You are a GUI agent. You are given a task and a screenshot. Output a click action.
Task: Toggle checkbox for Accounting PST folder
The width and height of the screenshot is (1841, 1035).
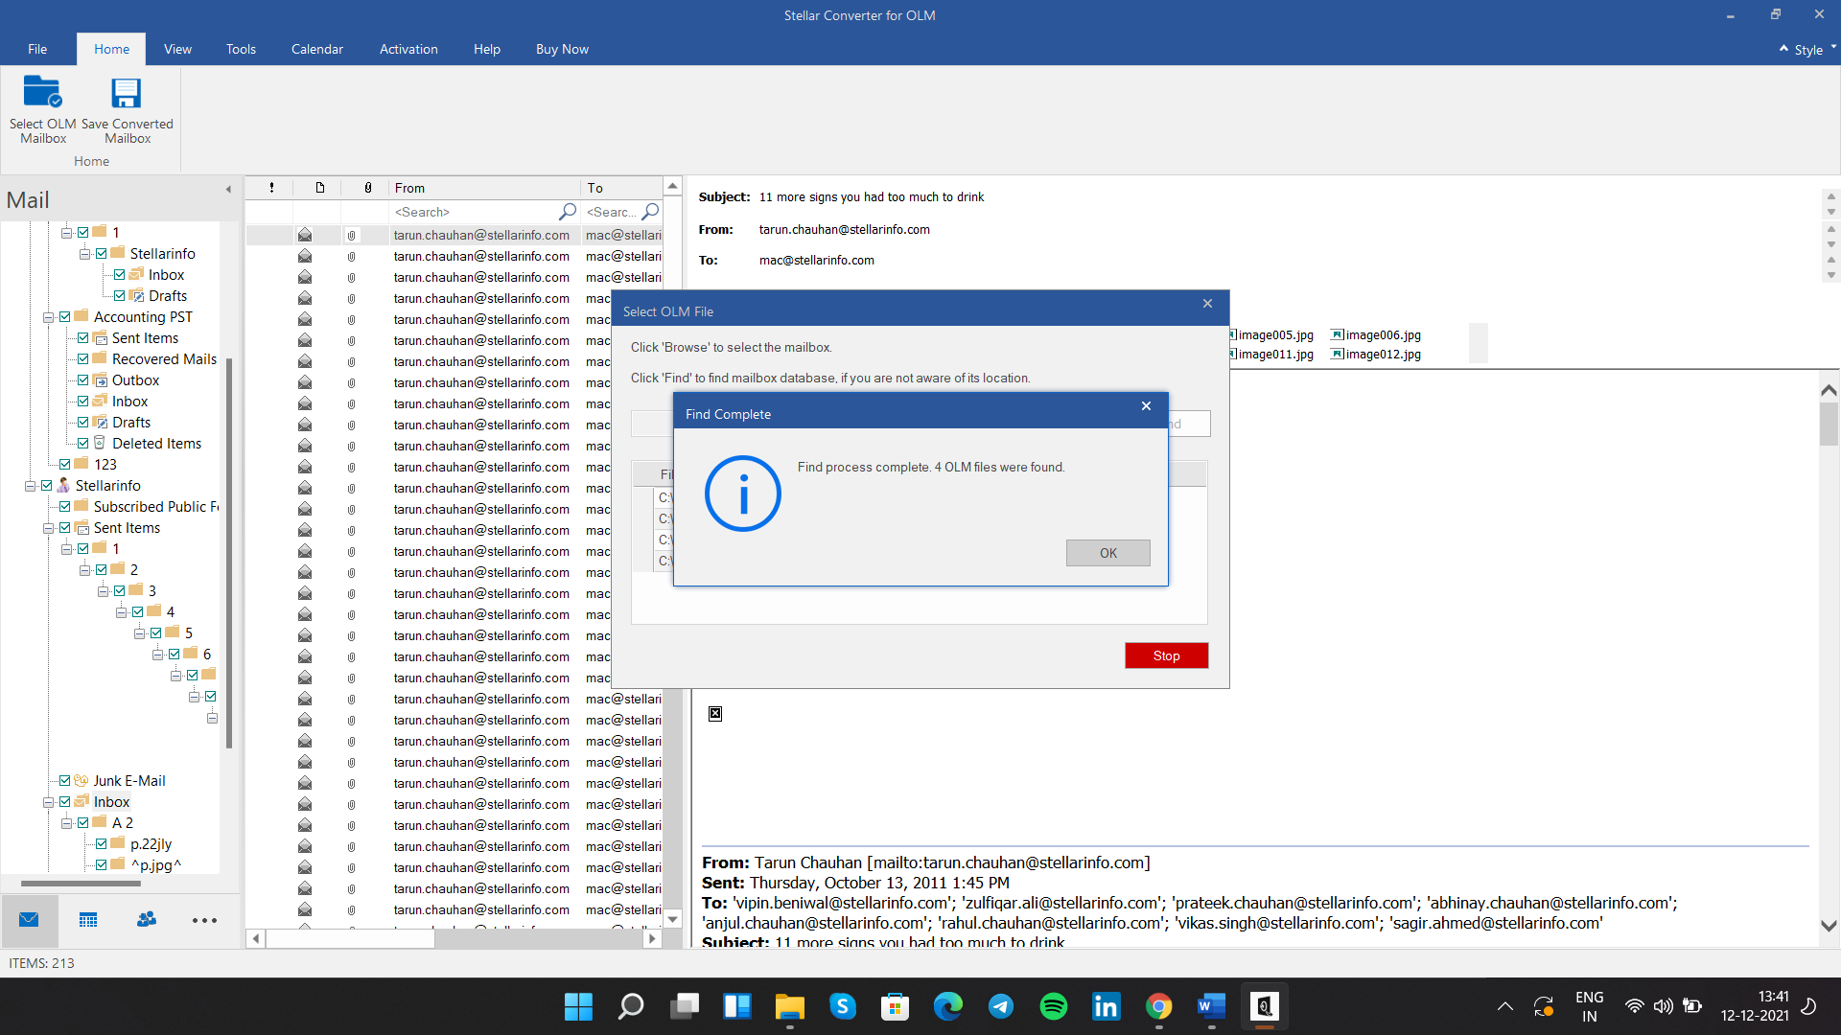tap(65, 317)
